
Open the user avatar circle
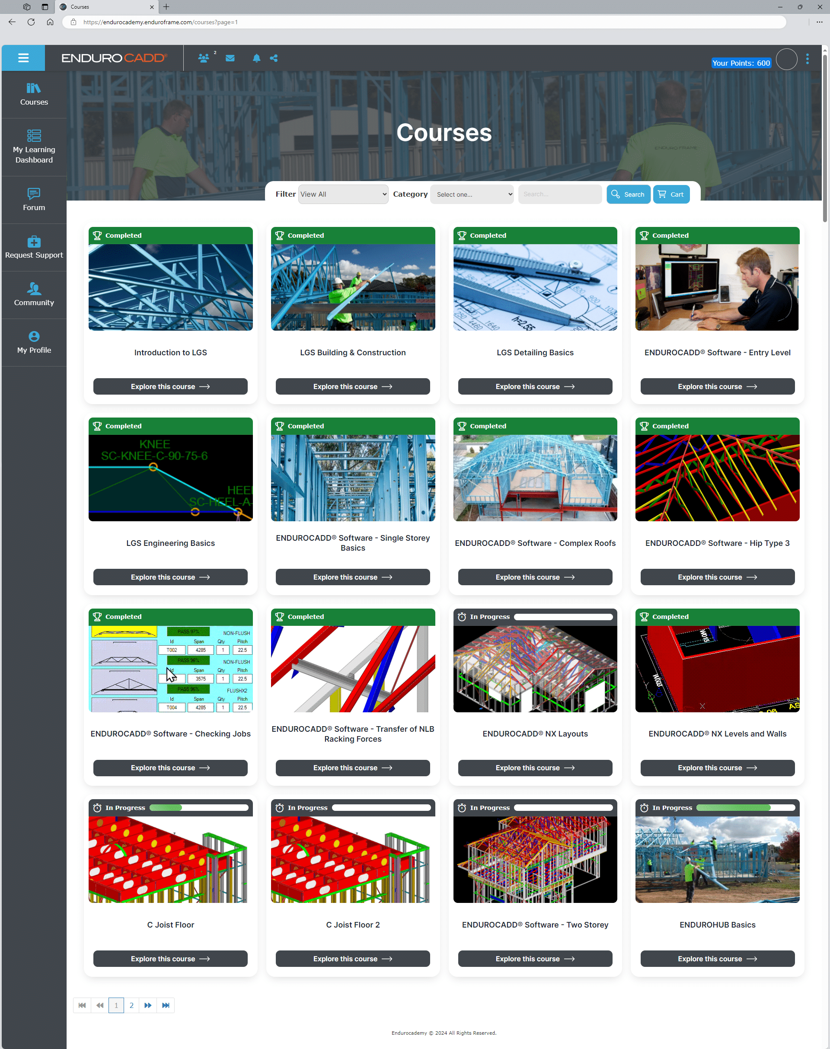pyautogui.click(x=786, y=59)
